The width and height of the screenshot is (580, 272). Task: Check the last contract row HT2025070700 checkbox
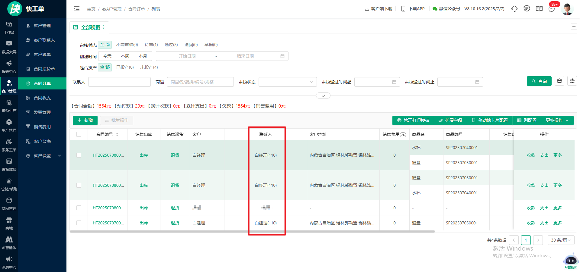[79, 223]
